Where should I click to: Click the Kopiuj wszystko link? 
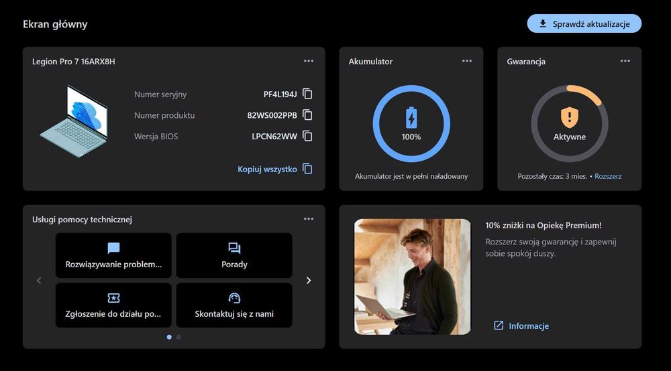(267, 169)
